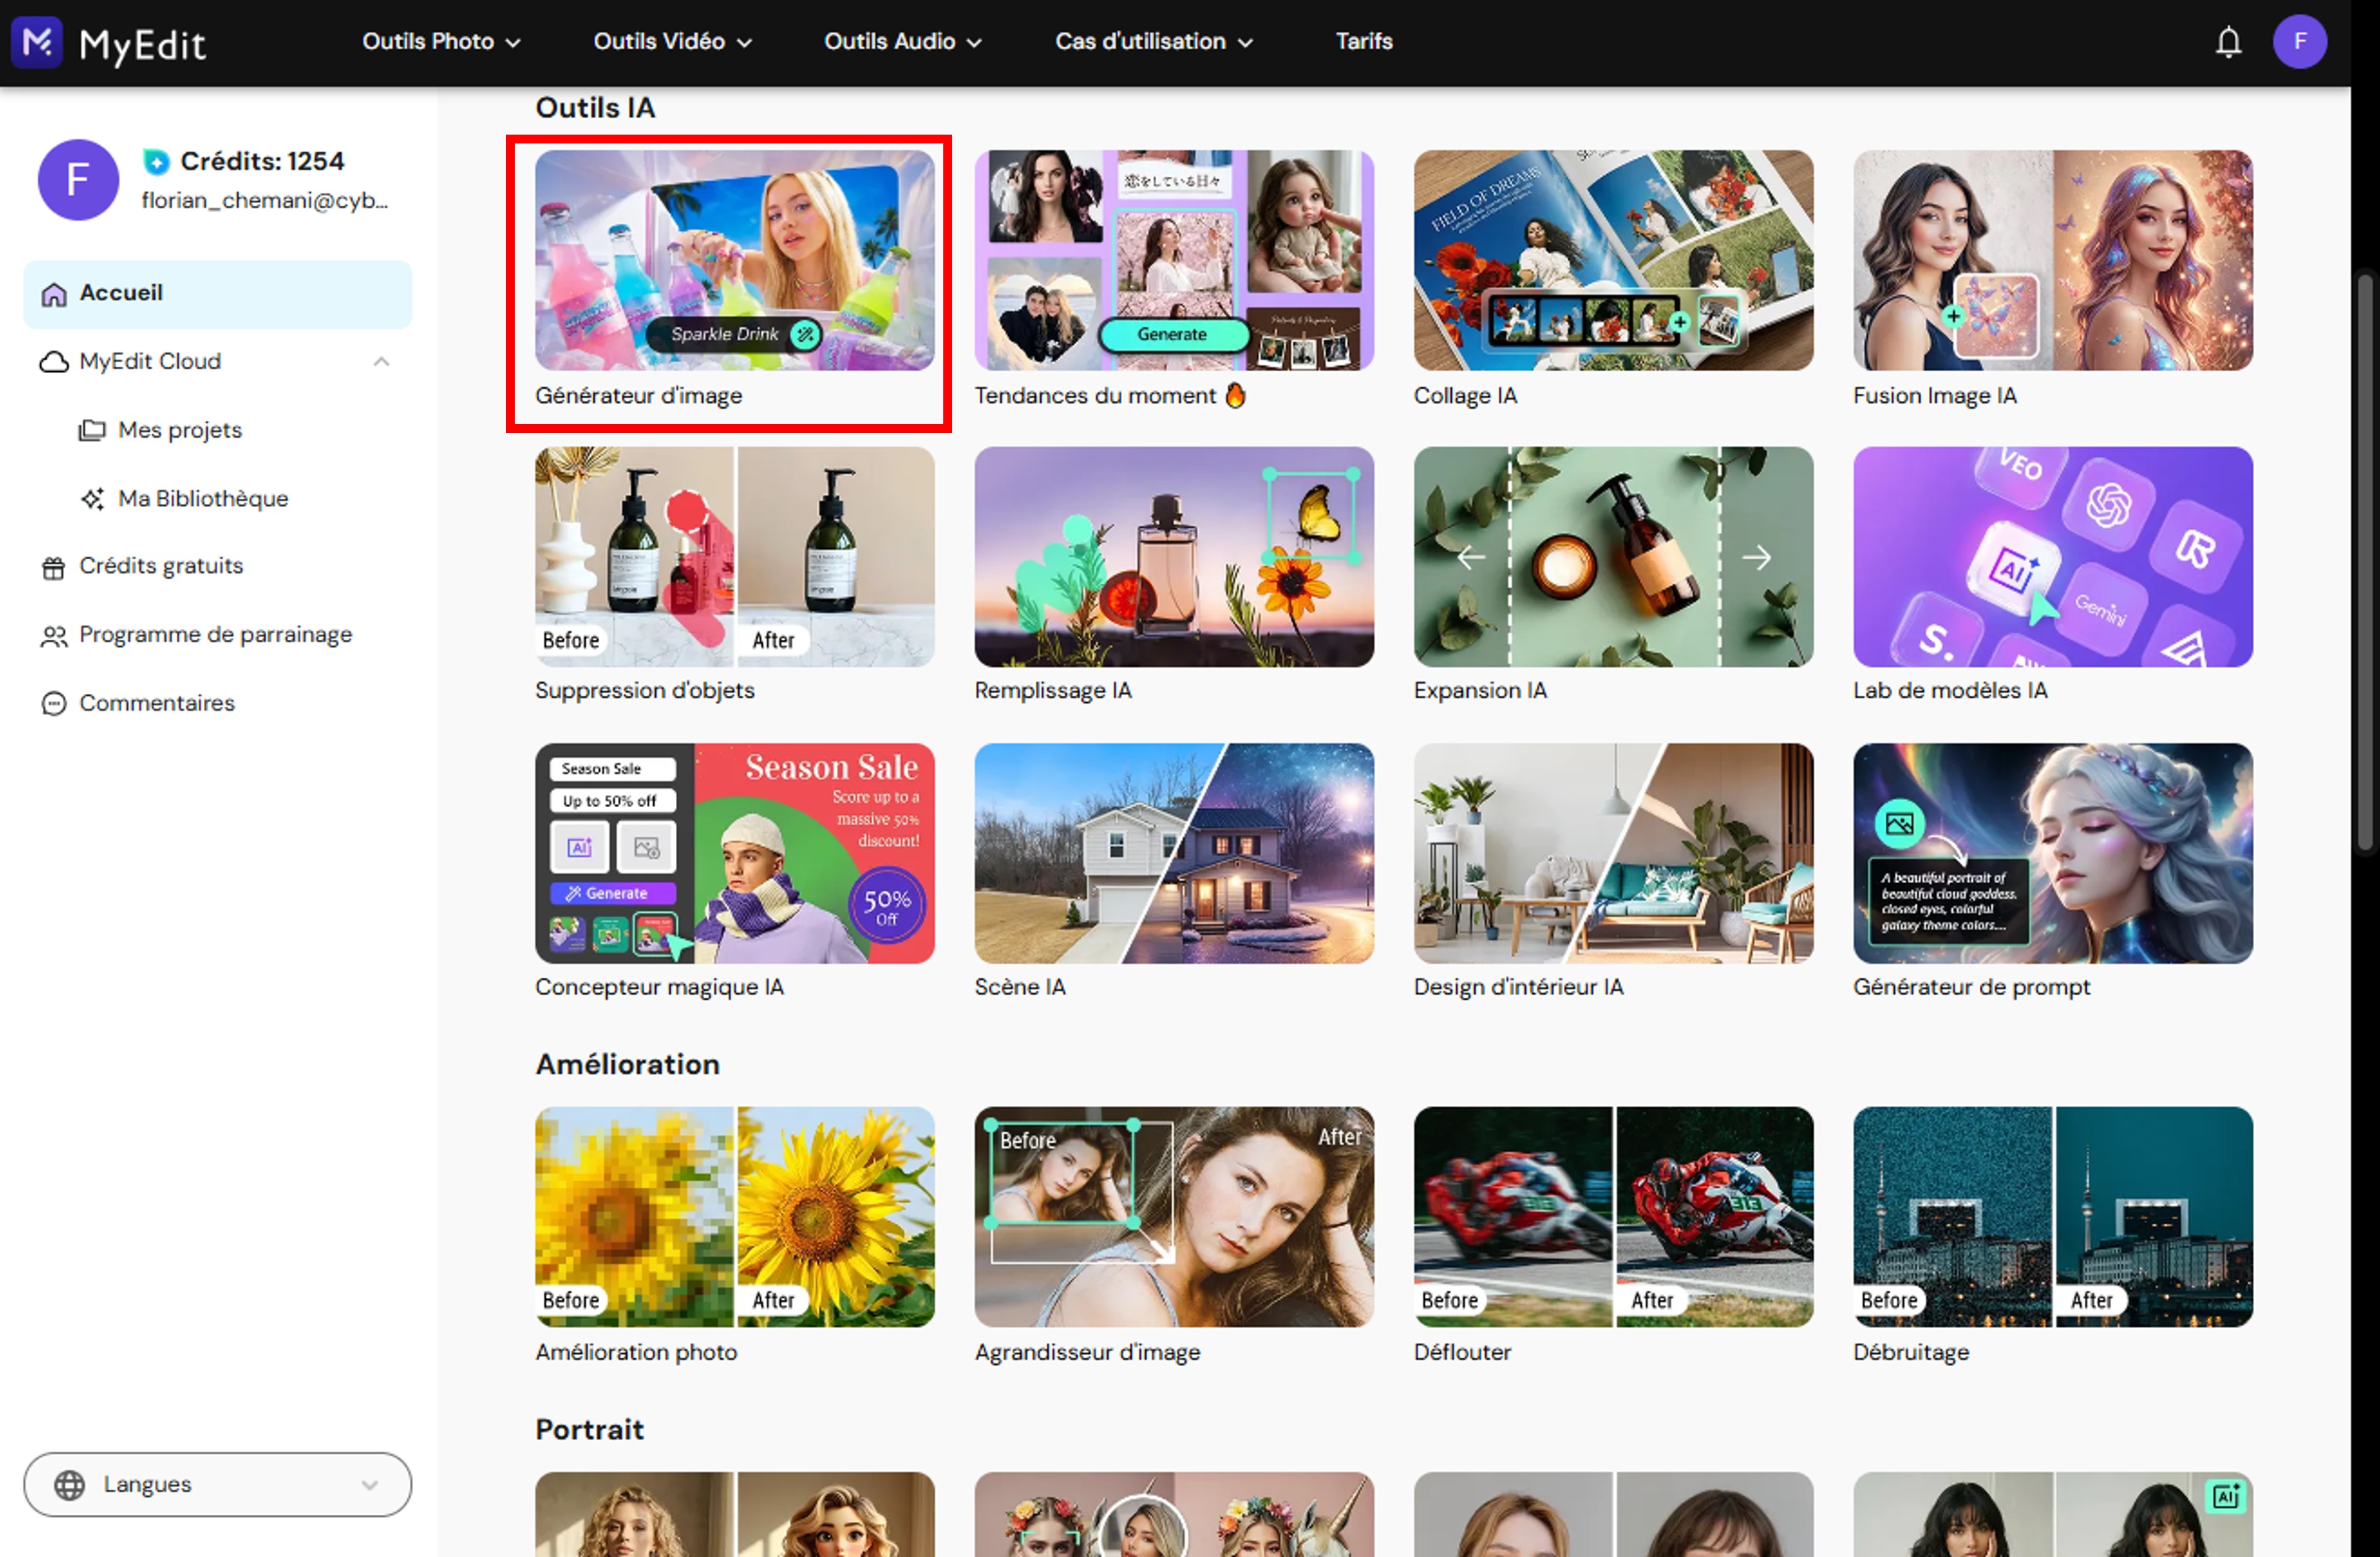The height and width of the screenshot is (1557, 2380).
Task: Open the Agrandisseur d'image thumbnail
Action: [x=1174, y=1217]
